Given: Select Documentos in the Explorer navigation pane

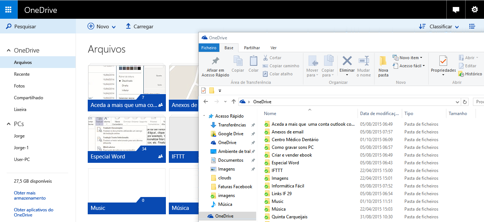Looking at the screenshot, I should coord(231,160).
